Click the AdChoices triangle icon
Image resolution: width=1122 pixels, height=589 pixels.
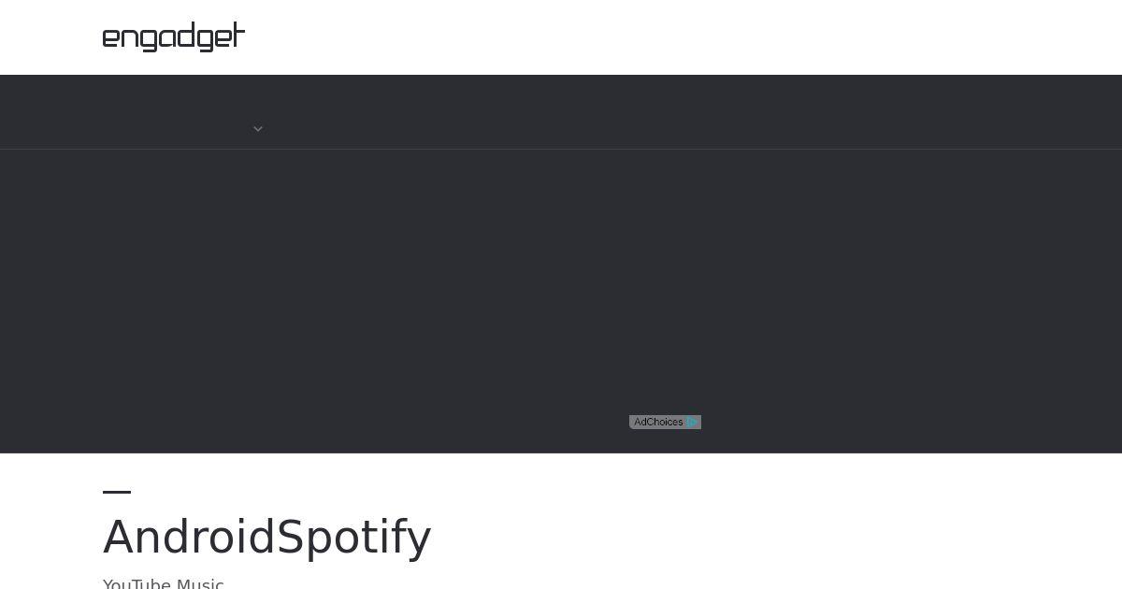point(692,423)
